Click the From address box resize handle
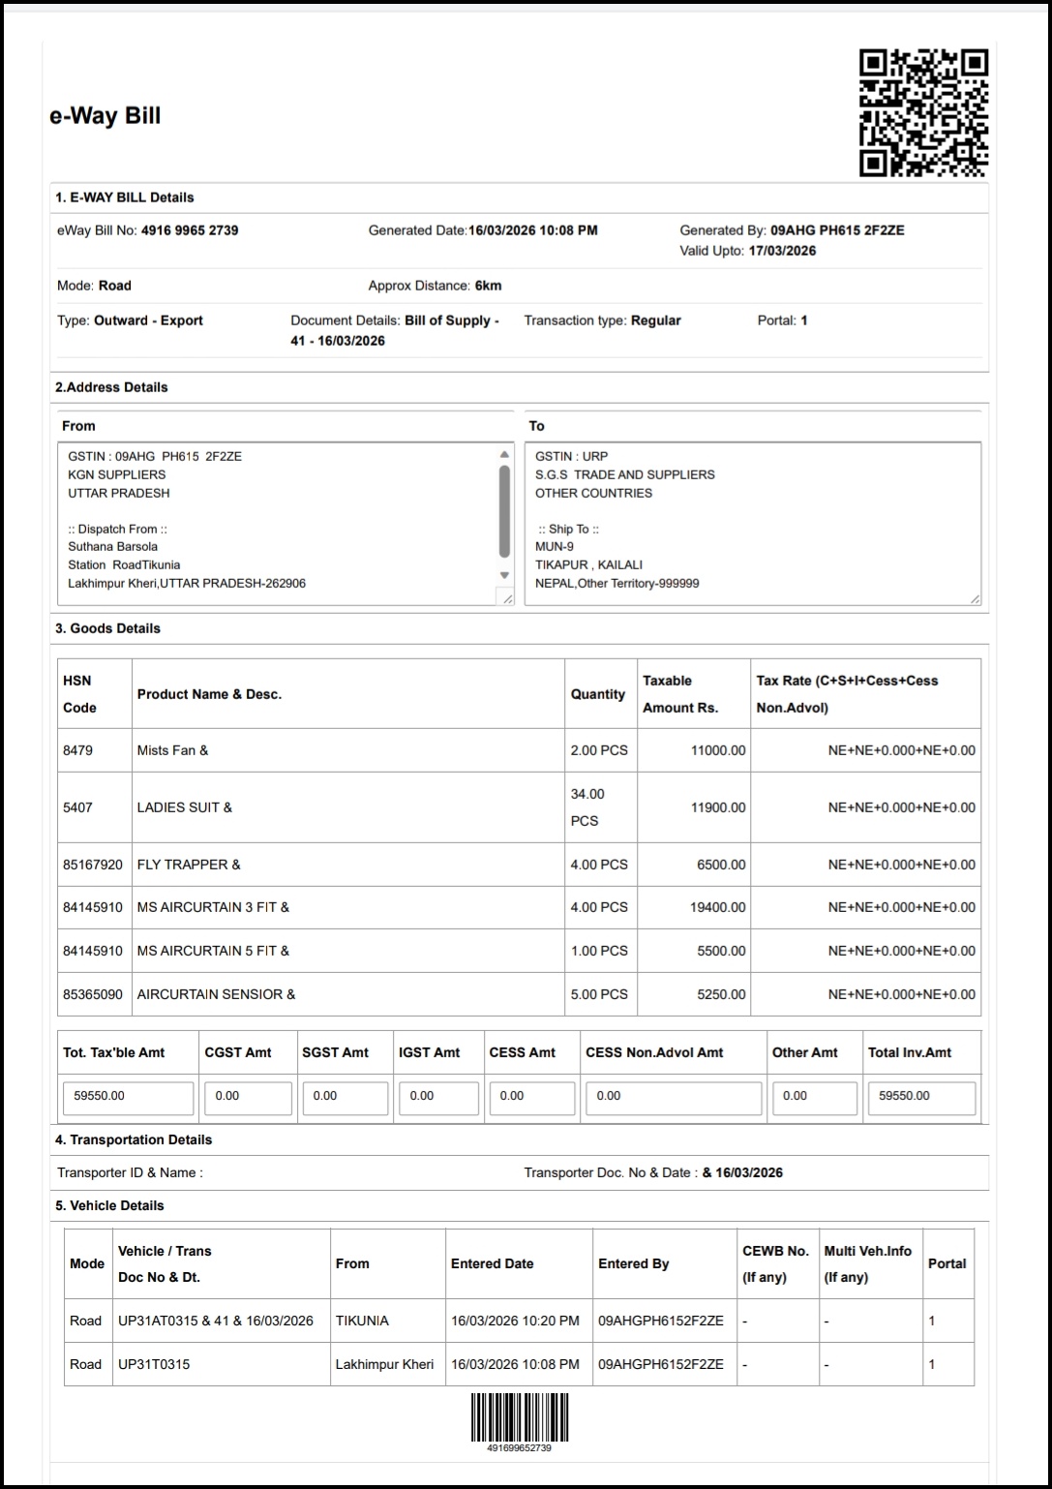The image size is (1052, 1489). (x=508, y=599)
